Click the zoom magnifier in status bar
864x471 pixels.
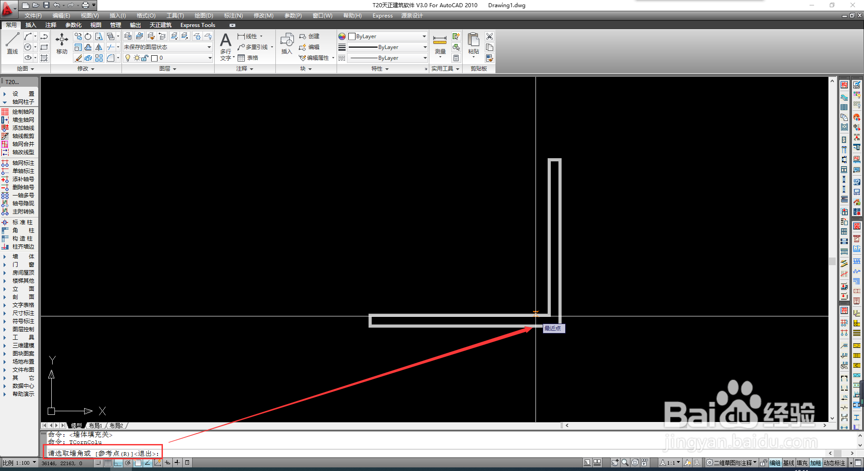click(x=625, y=462)
